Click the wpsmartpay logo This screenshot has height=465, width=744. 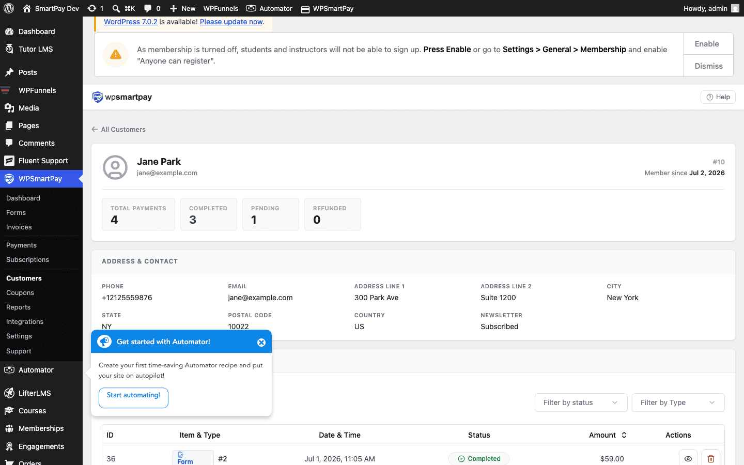coord(122,97)
